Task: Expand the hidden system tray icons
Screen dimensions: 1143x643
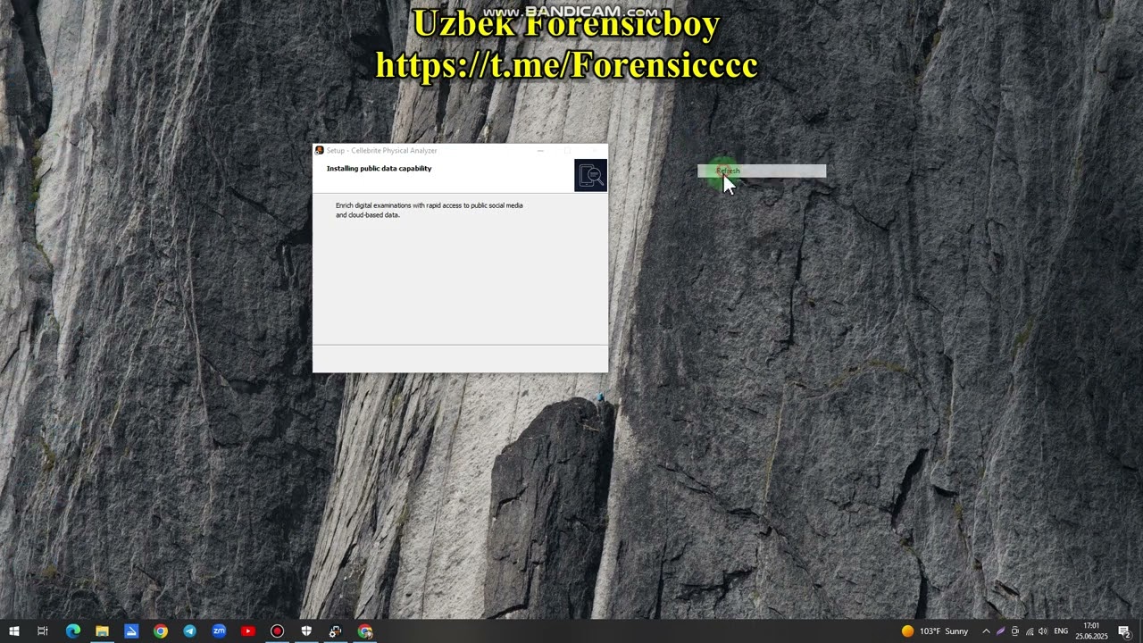Action: tap(986, 631)
